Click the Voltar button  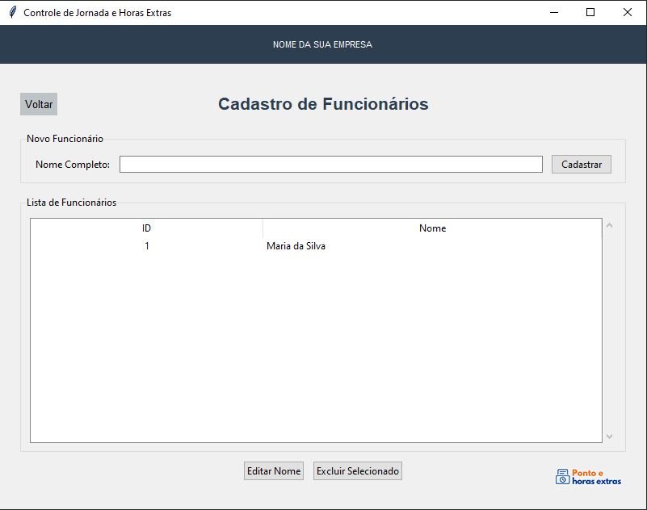[39, 104]
